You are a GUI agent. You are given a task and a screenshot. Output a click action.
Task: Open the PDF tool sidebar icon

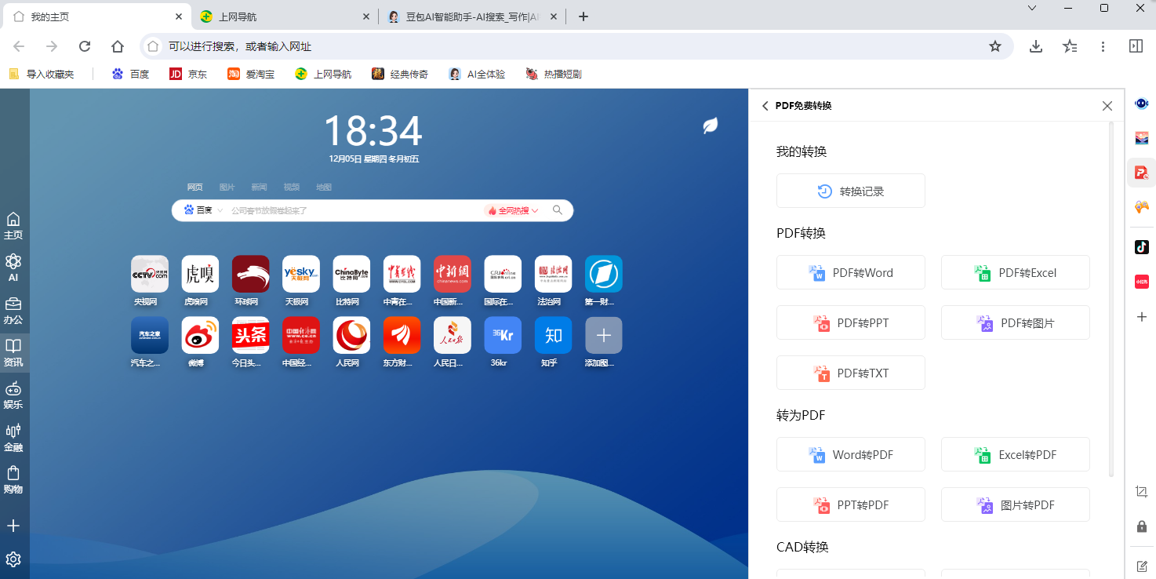tap(1142, 172)
